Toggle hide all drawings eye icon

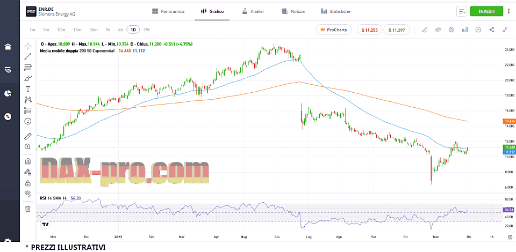pos(28,193)
